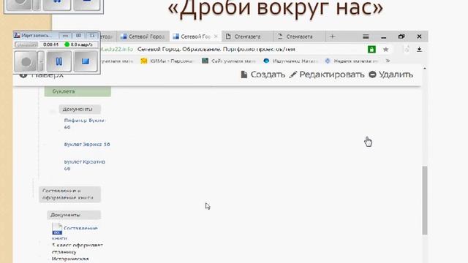This screenshot has height=263, width=468.
Task: Click the page vertical scrollbar thumb
Action: [425, 200]
